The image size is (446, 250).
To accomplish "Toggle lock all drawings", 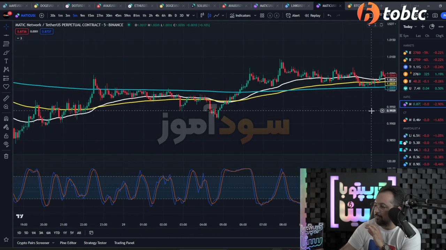I will coord(6,136).
